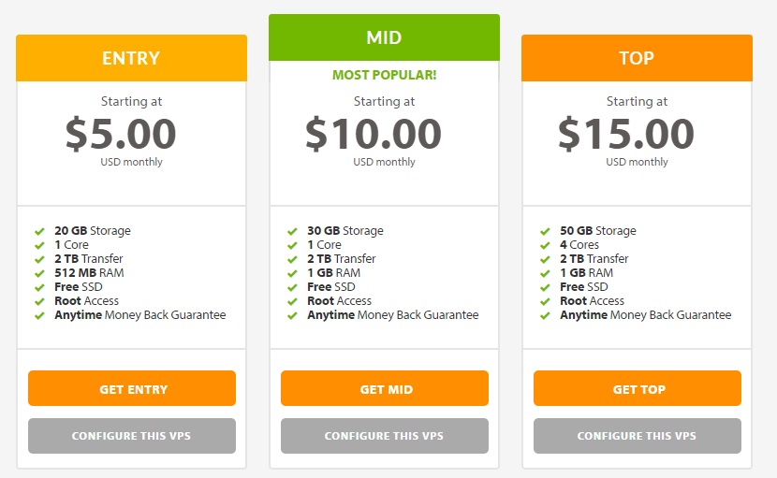The height and width of the screenshot is (478, 777).
Task: Configure the TOP VPS plan
Action: pos(638,436)
